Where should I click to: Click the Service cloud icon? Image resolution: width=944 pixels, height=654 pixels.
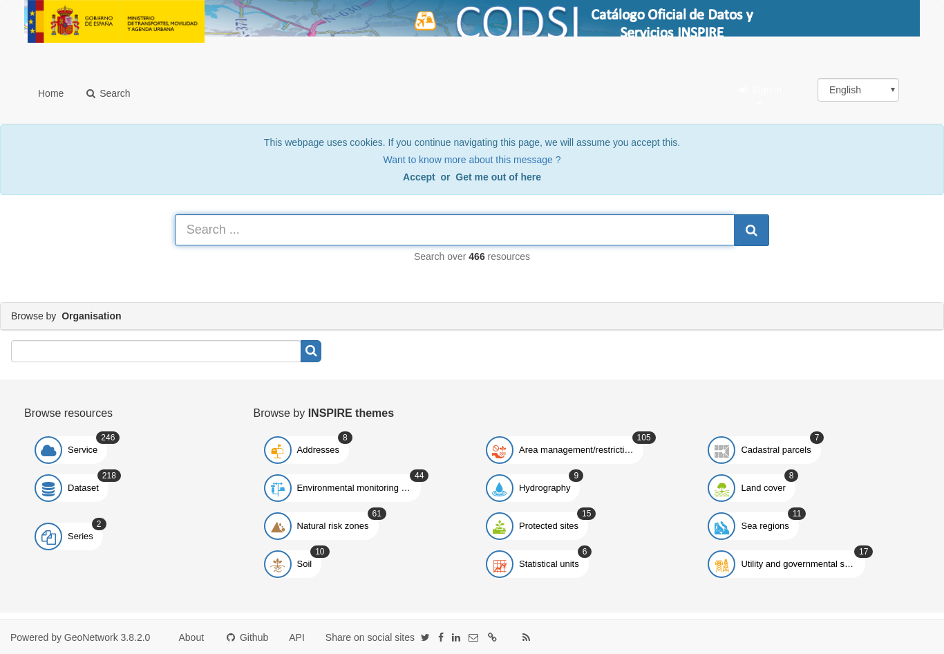click(48, 450)
